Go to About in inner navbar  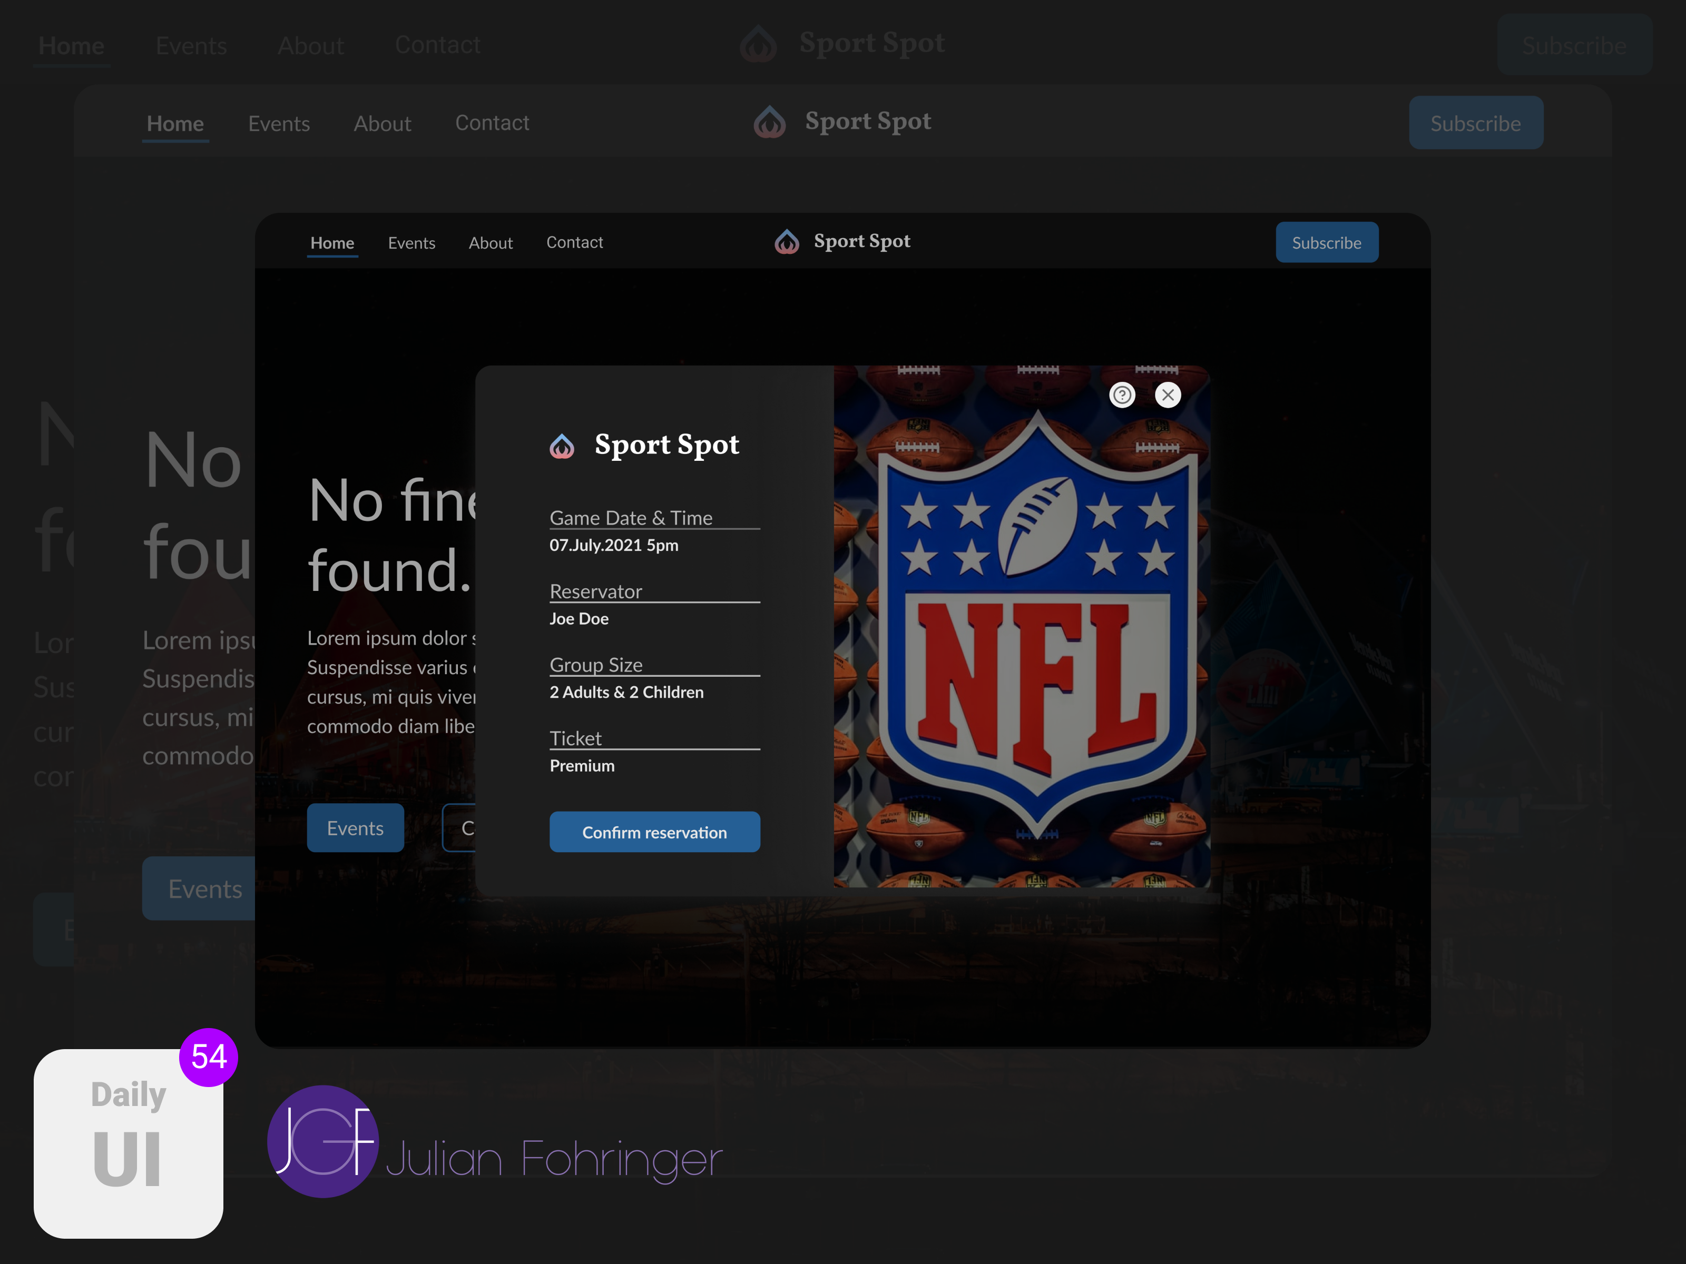point(490,243)
